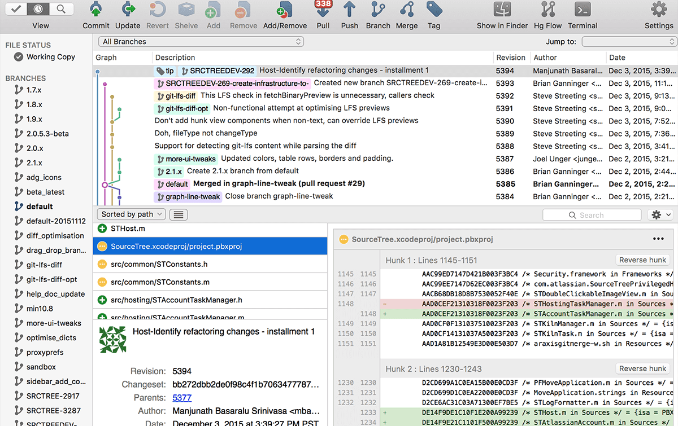The height and width of the screenshot is (426, 678).
Task: Open the diff options gear dropdown
Action: pyautogui.click(x=661, y=215)
